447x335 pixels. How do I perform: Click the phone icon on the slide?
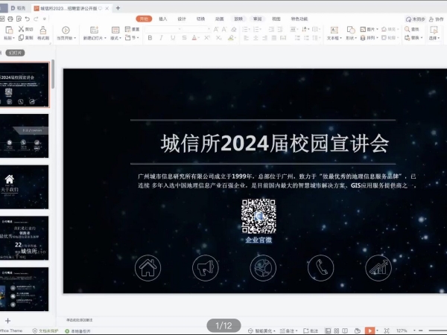[x=320, y=268]
